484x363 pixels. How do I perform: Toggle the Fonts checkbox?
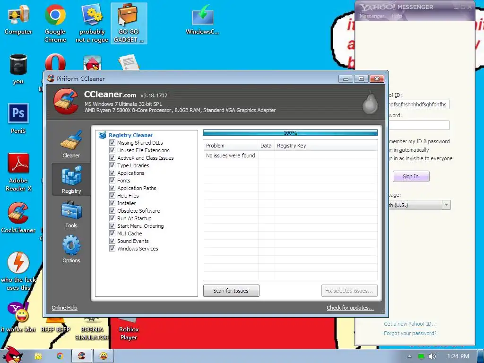tap(112, 180)
